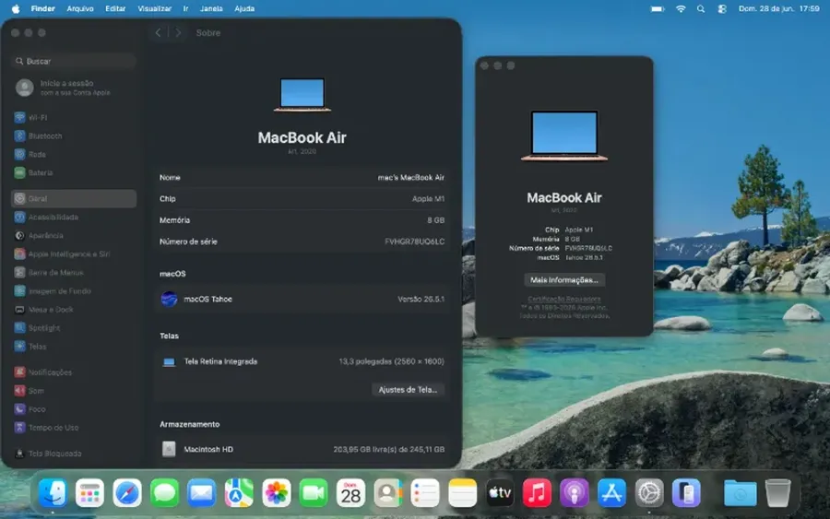
Task: Open Tela Bloqueada settings
Action: point(74,454)
